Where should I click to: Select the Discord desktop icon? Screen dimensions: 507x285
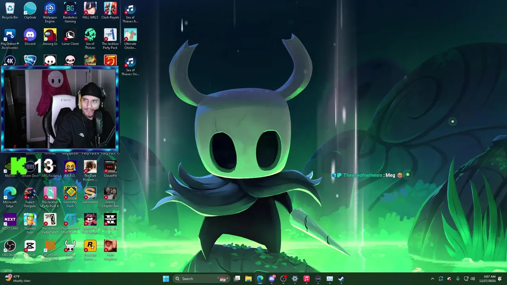[x=30, y=37]
